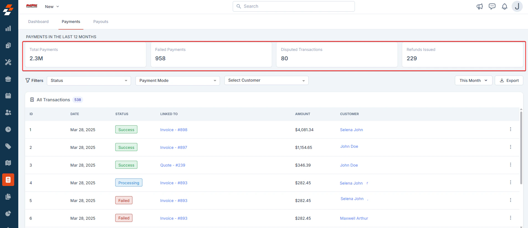Image resolution: width=528 pixels, height=228 pixels.
Task: Open row 1 three-dot actions menu
Action: pos(510,129)
